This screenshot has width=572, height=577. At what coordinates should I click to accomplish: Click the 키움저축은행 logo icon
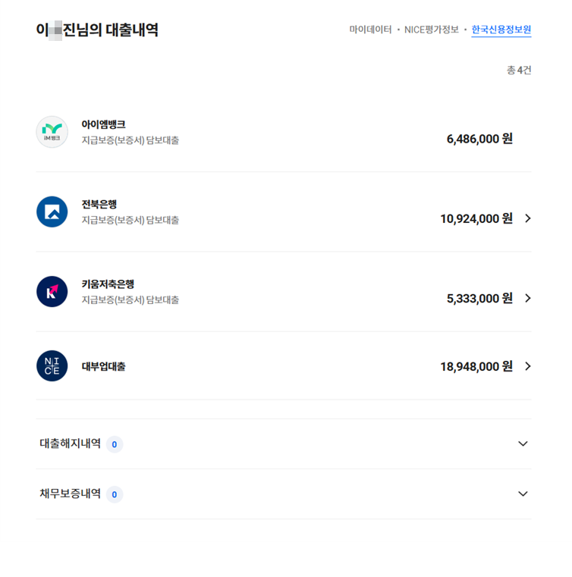pyautogui.click(x=52, y=292)
